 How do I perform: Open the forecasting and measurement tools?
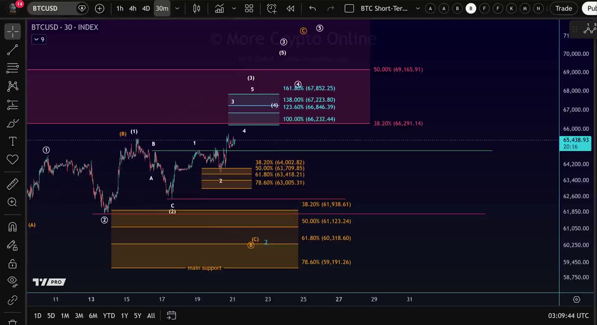[x=12, y=105]
